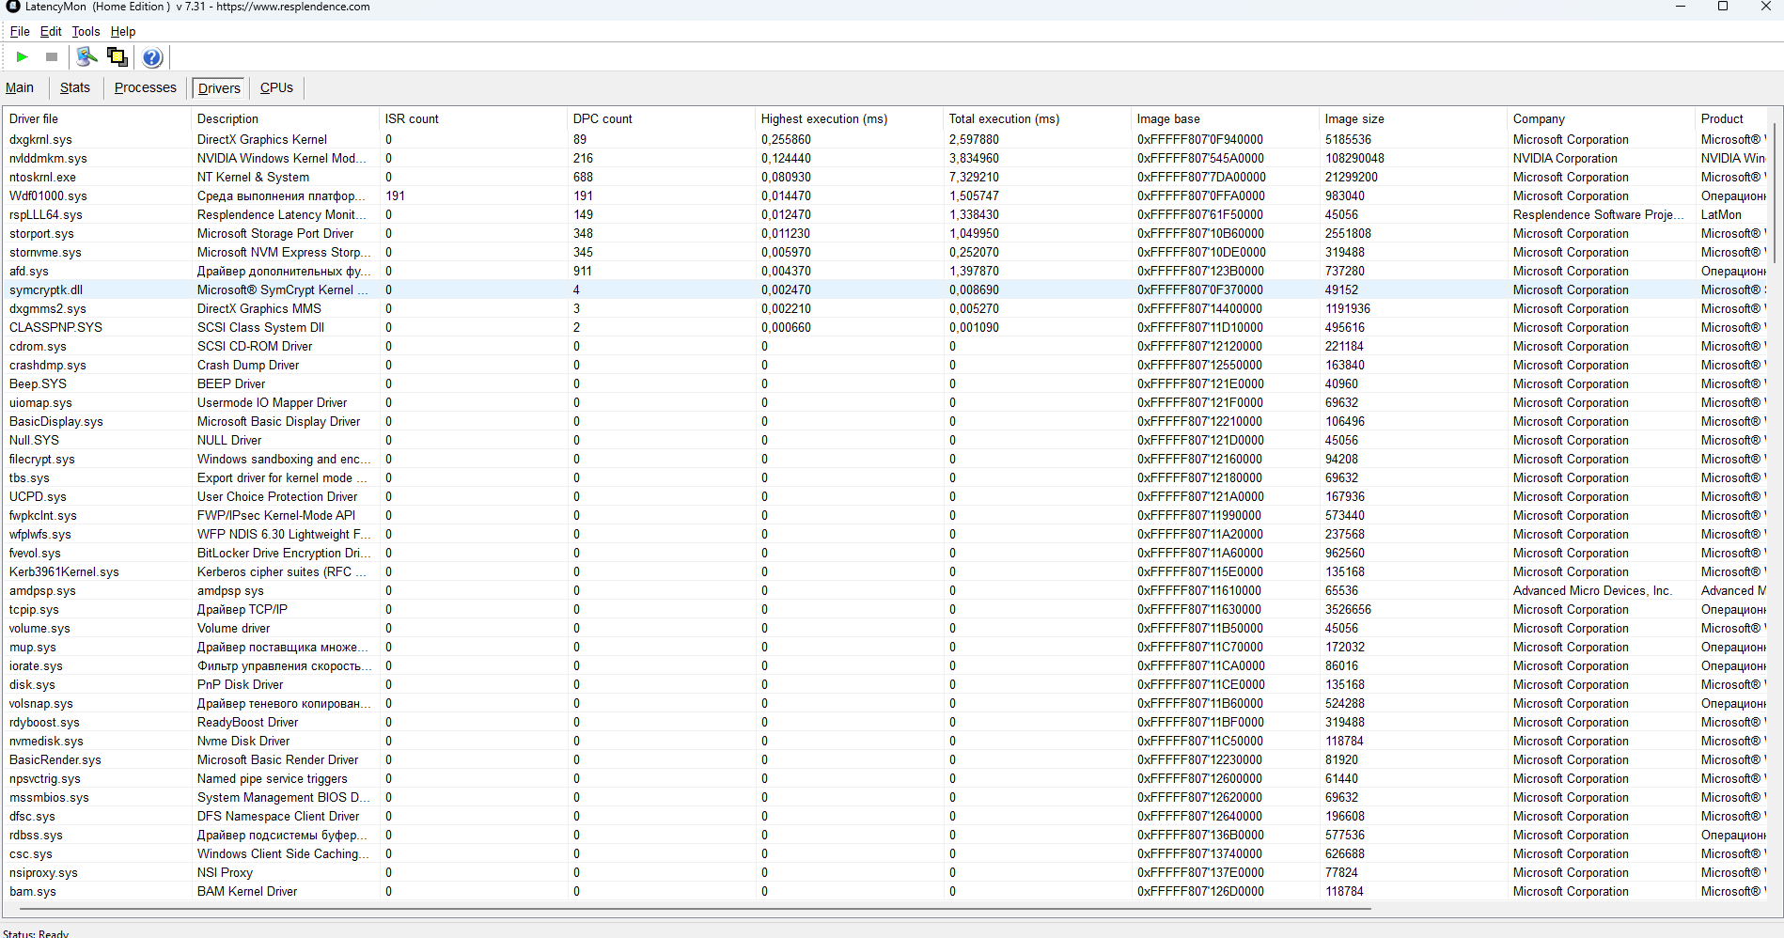
Task: Open the File menu
Action: click(x=20, y=31)
